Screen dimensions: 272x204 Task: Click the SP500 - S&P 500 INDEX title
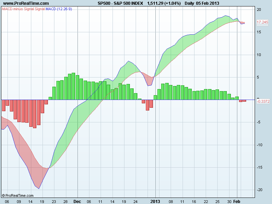coord(120,3)
